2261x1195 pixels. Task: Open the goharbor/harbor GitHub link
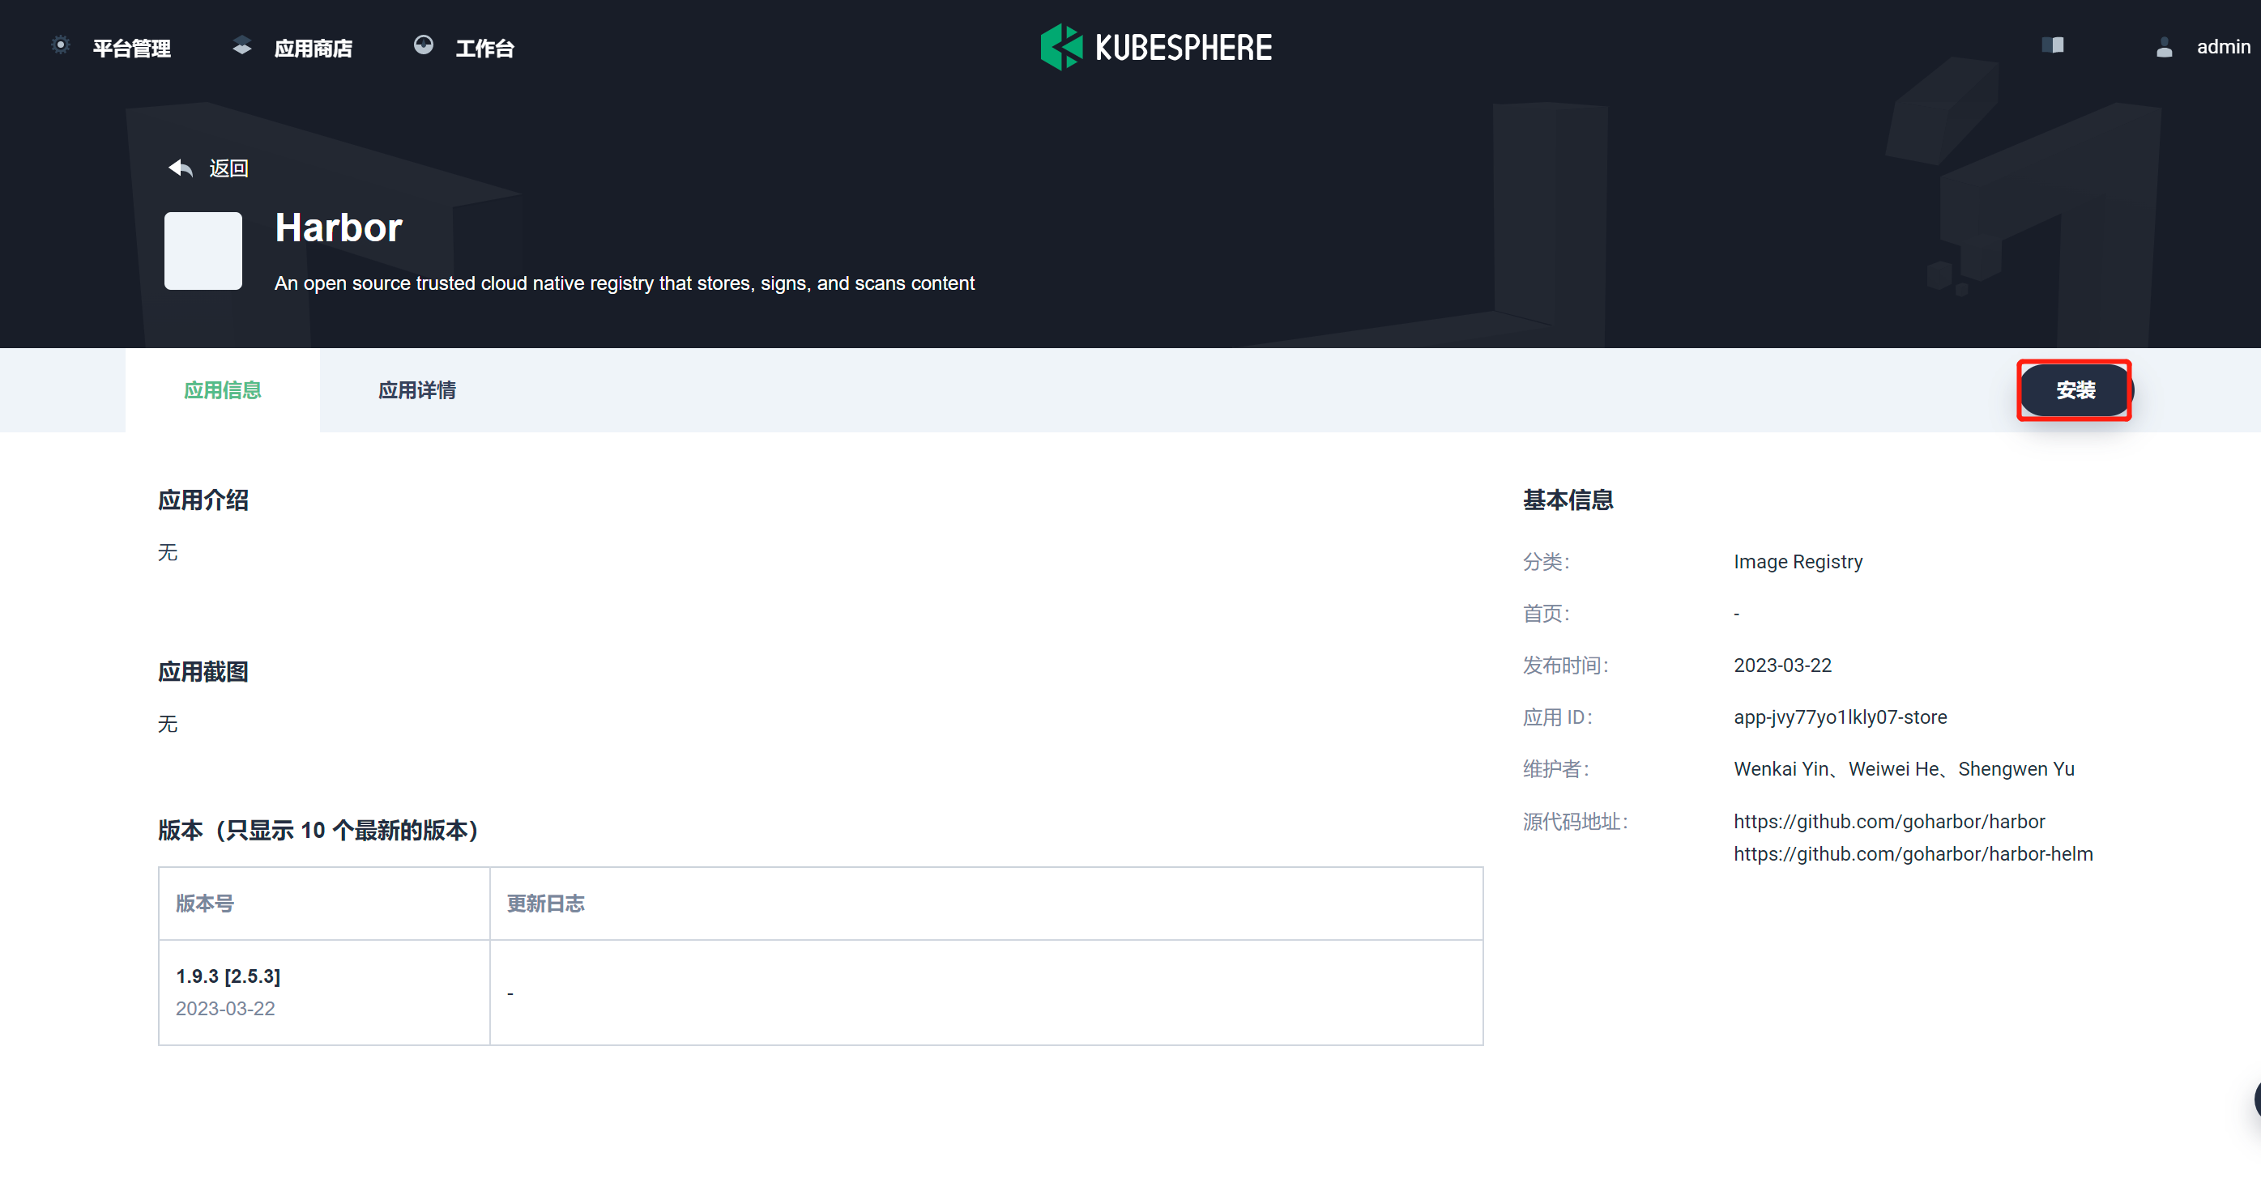coord(1889,821)
